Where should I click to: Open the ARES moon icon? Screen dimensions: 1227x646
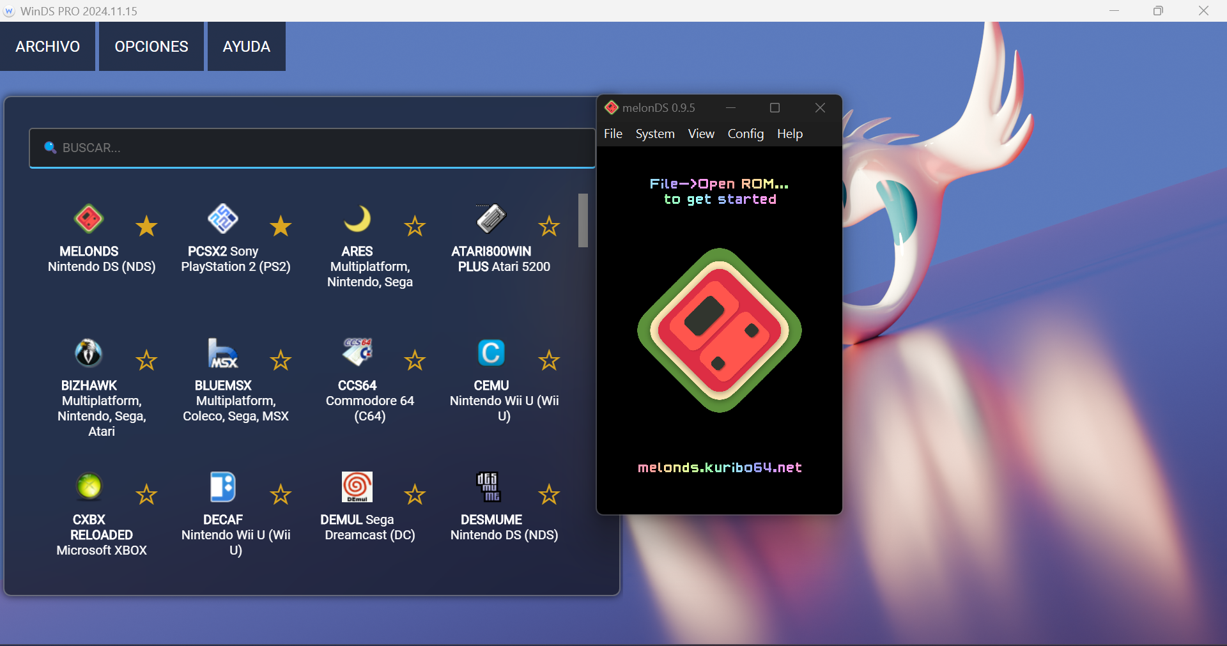(x=357, y=219)
